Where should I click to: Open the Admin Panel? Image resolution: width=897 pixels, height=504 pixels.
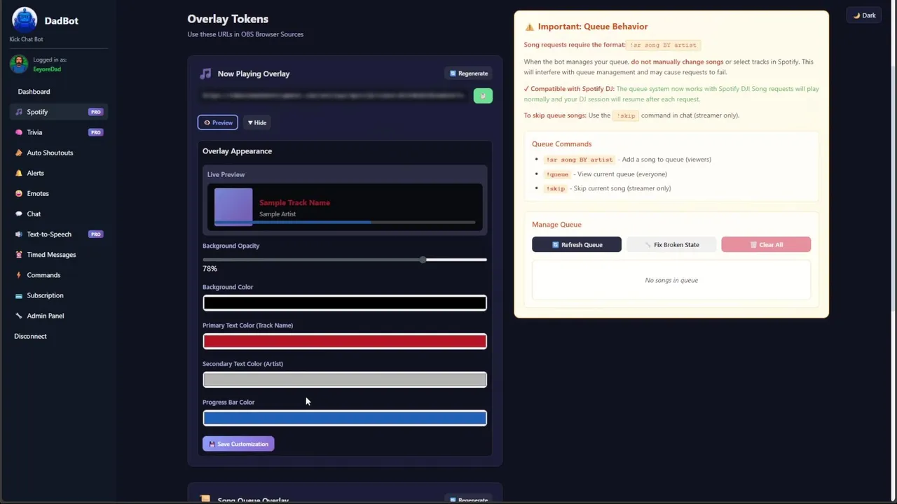click(x=45, y=316)
